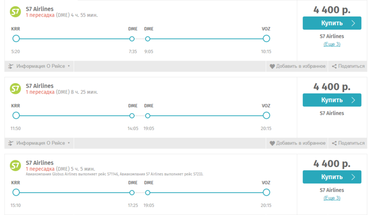The width and height of the screenshot is (368, 215).
Task: Click share icon on second flight card
Action: click(x=334, y=143)
